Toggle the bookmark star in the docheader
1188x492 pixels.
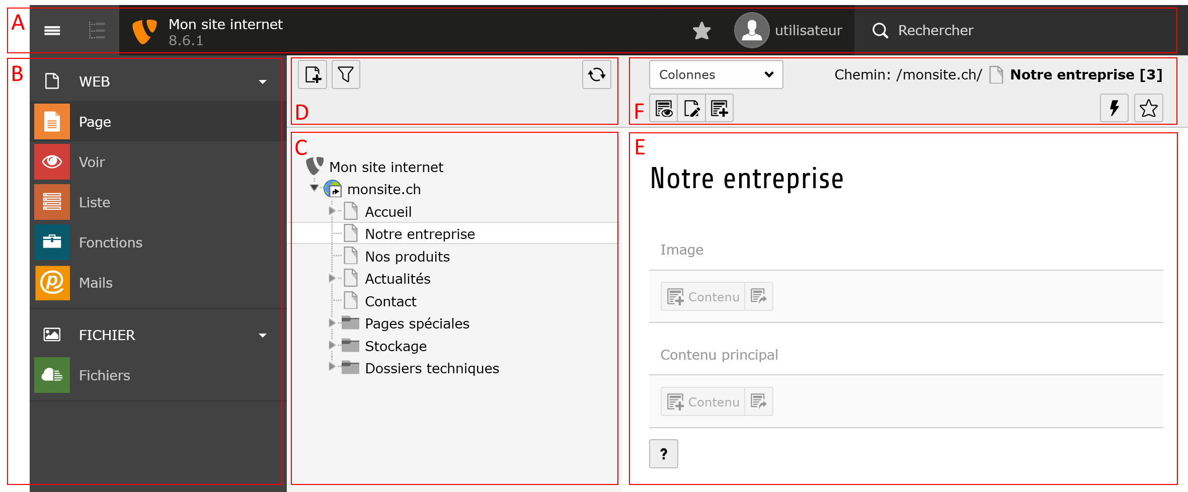click(x=1149, y=108)
